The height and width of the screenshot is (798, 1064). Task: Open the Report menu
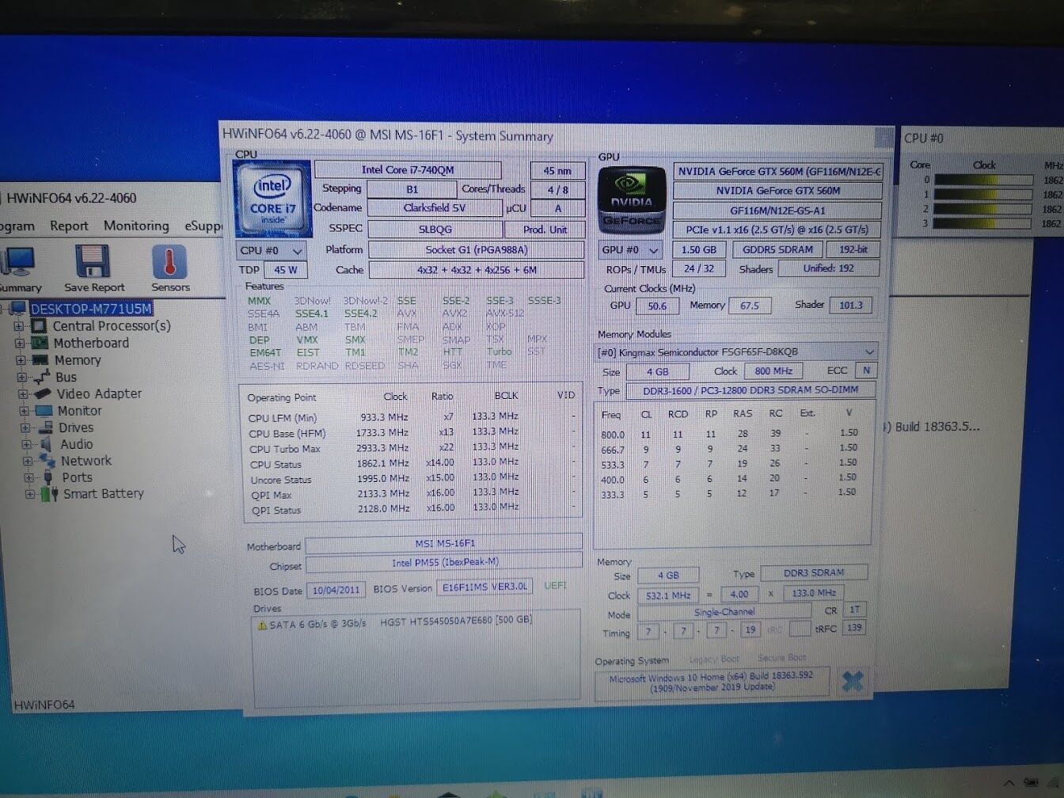tap(69, 226)
